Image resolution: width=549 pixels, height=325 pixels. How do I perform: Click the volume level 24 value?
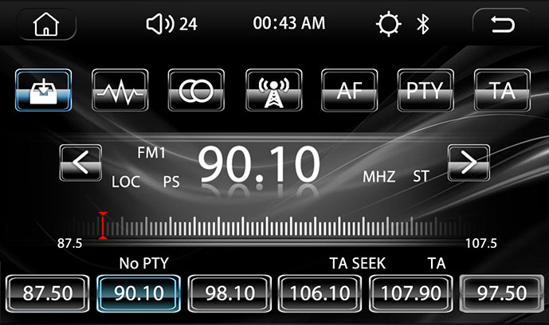[x=188, y=24]
